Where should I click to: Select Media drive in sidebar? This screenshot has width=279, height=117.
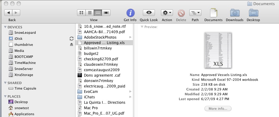pyautogui.click(x=16, y=51)
